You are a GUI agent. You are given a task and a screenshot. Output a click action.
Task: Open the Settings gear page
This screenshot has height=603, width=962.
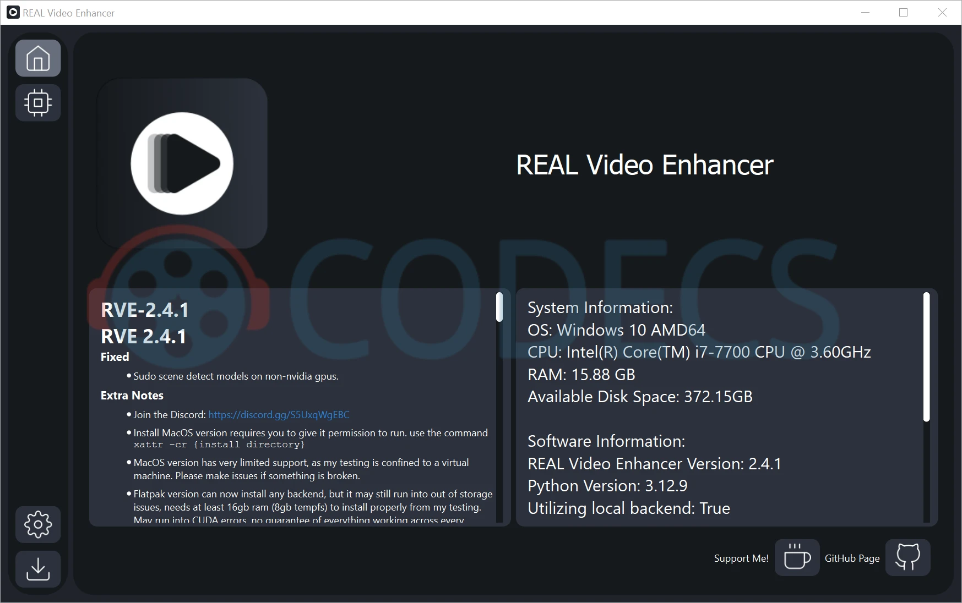tap(38, 524)
